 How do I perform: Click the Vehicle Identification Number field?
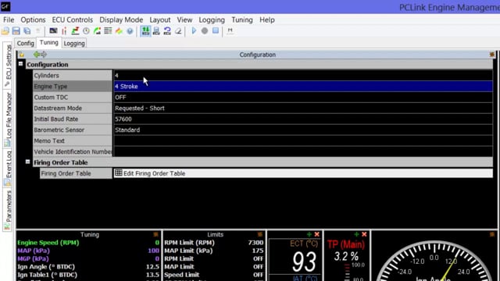pos(303,151)
